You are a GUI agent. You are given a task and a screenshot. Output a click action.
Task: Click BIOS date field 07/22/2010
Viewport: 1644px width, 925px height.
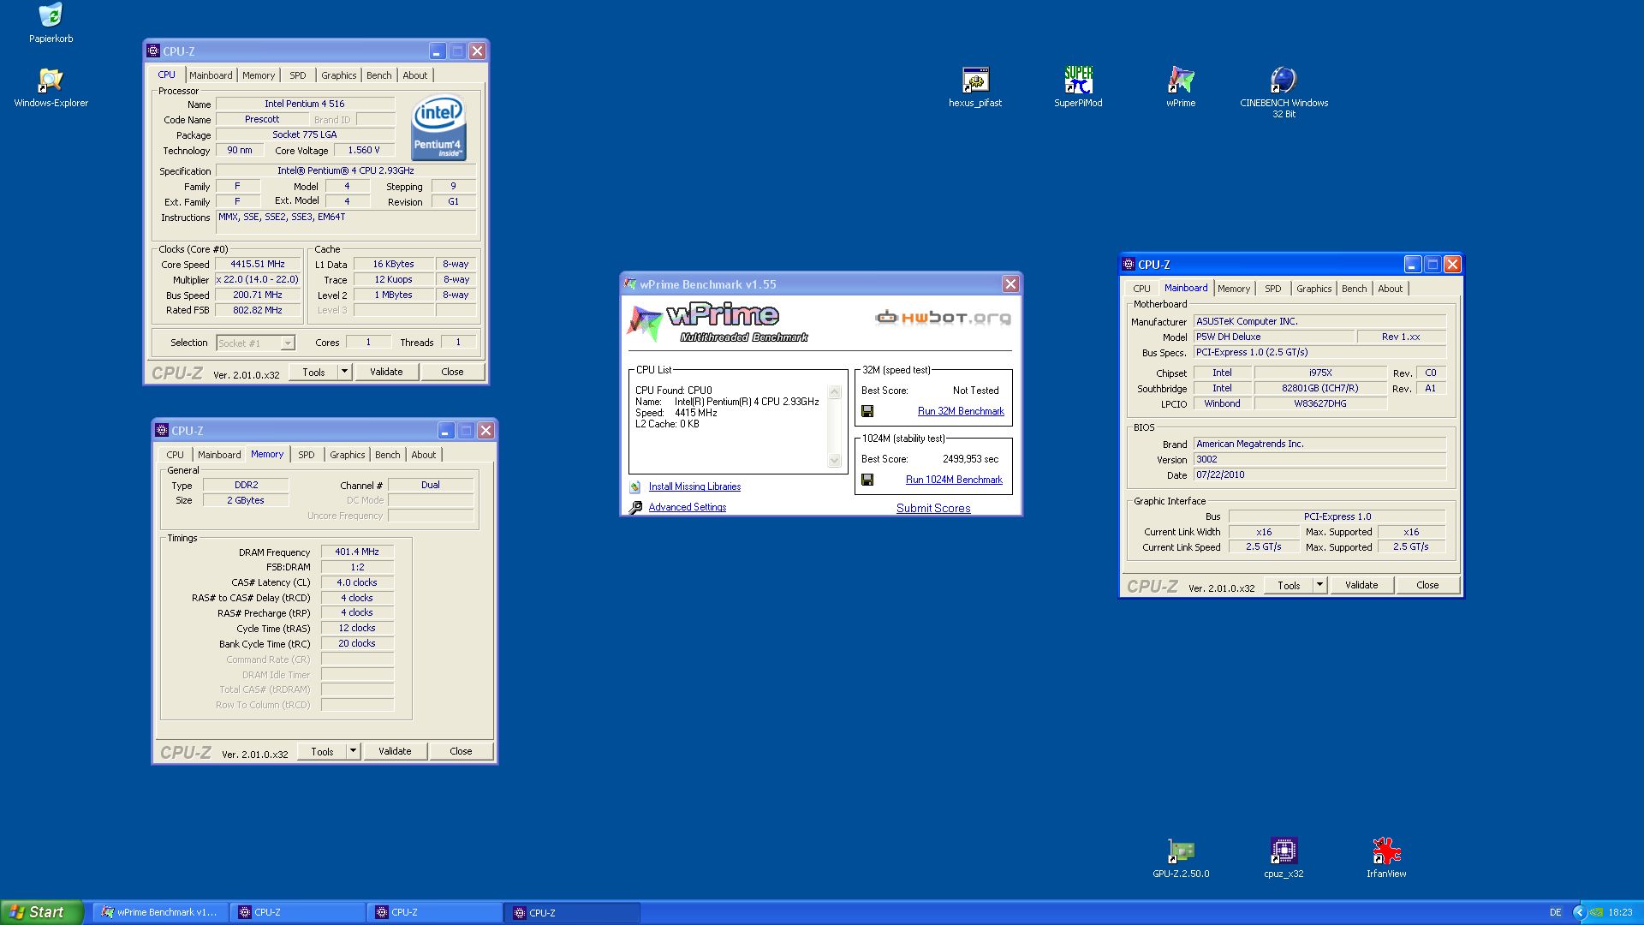(1319, 474)
